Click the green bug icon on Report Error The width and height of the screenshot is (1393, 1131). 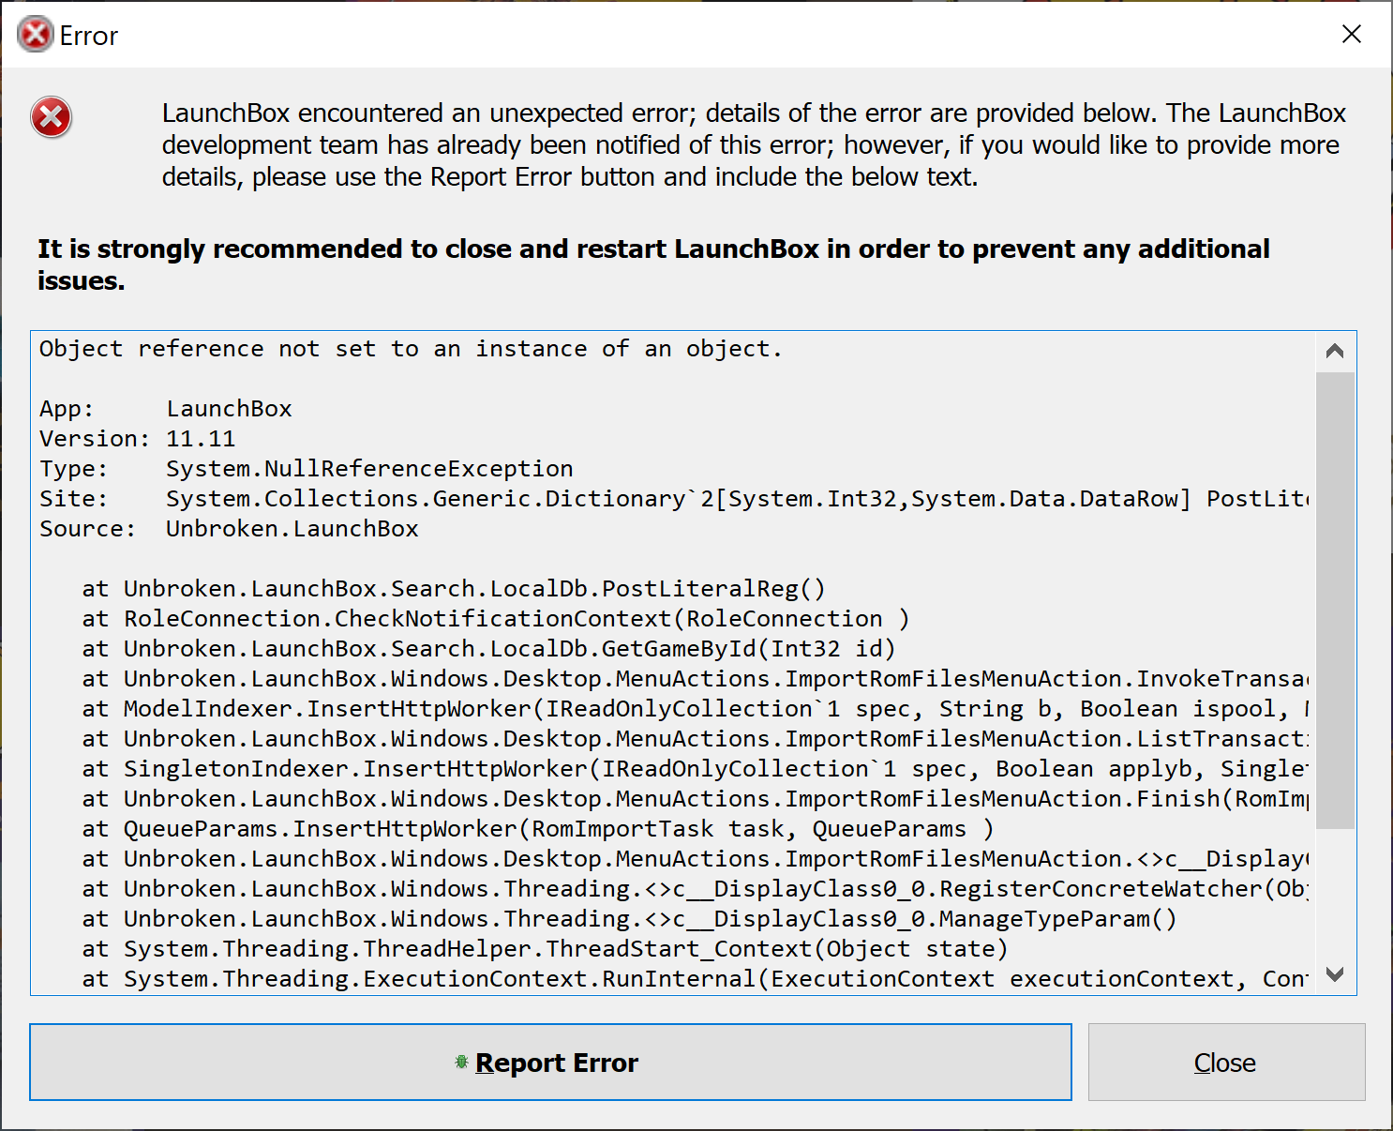pos(461,1062)
